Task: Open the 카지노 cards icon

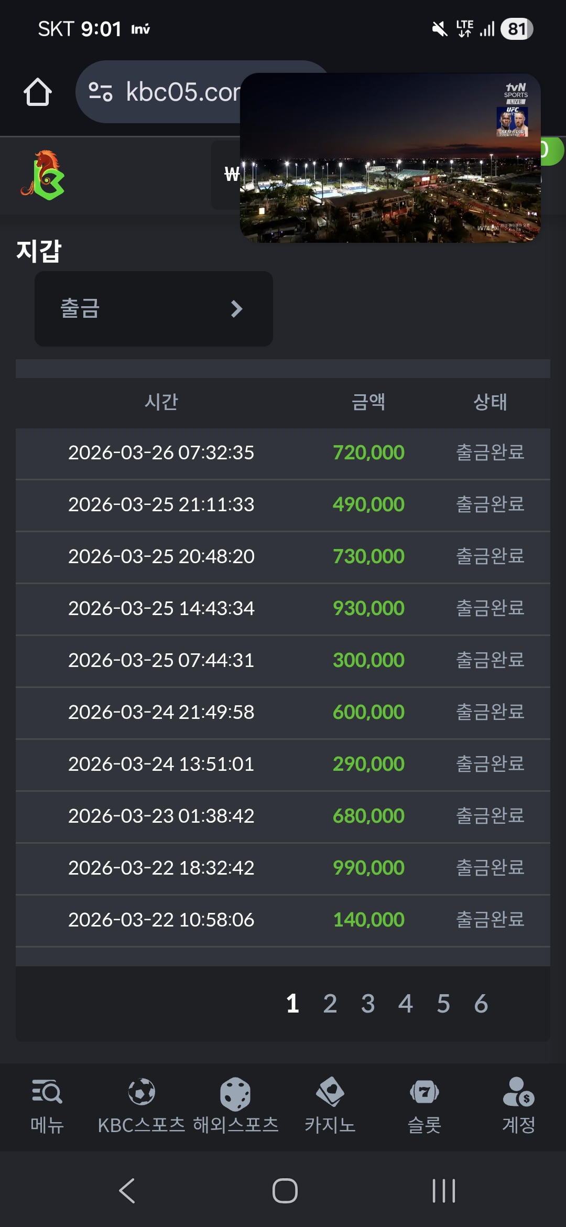Action: [x=330, y=1093]
